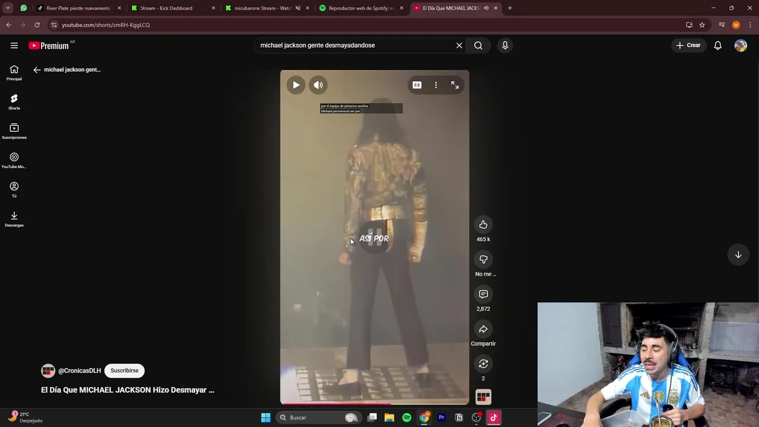Seek on the Short's red progress bar
Viewport: 759px width, 427px height.
(375, 404)
